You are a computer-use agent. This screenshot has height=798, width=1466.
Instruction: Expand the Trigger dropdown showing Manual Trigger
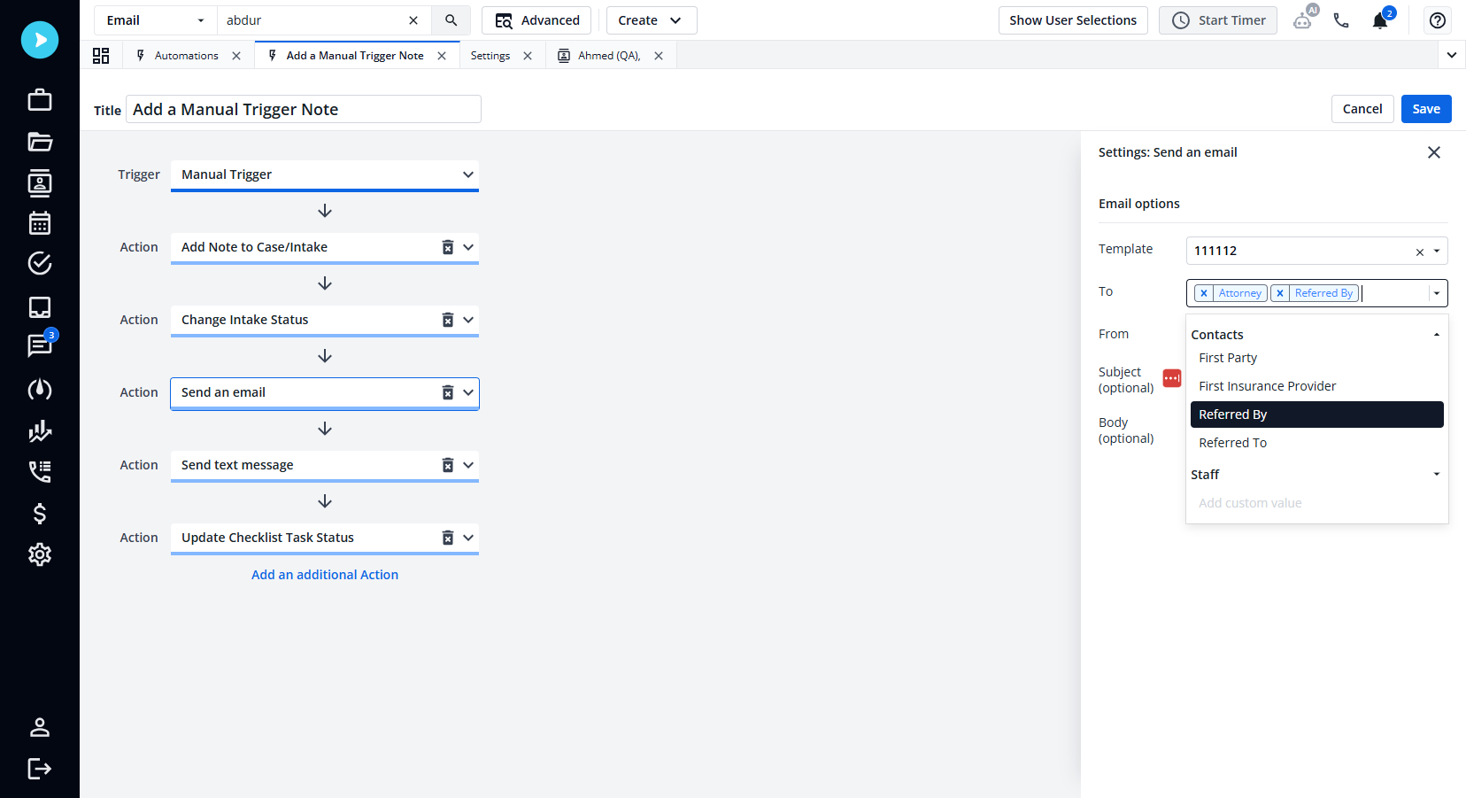[x=467, y=174]
